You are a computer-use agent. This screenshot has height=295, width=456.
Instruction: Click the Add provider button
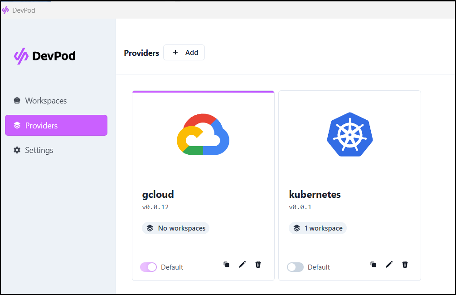[x=184, y=52]
